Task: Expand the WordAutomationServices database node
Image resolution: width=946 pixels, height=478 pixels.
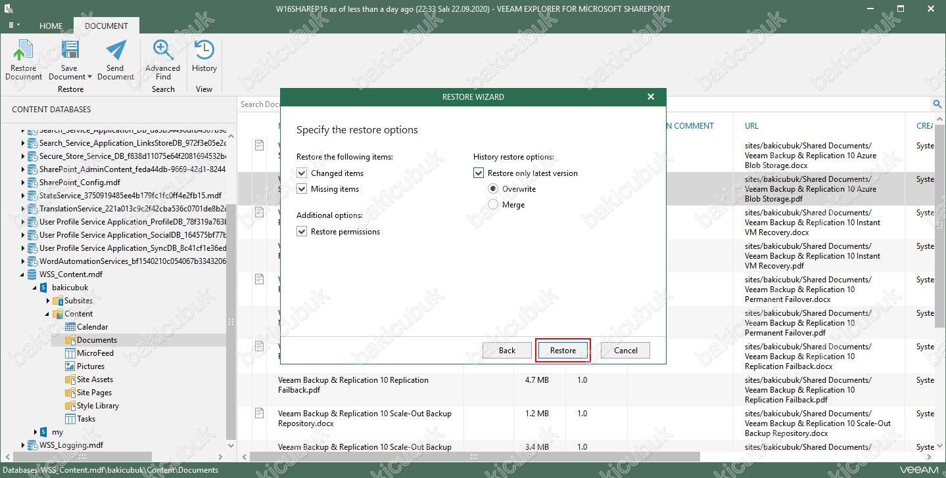Action: tap(23, 261)
